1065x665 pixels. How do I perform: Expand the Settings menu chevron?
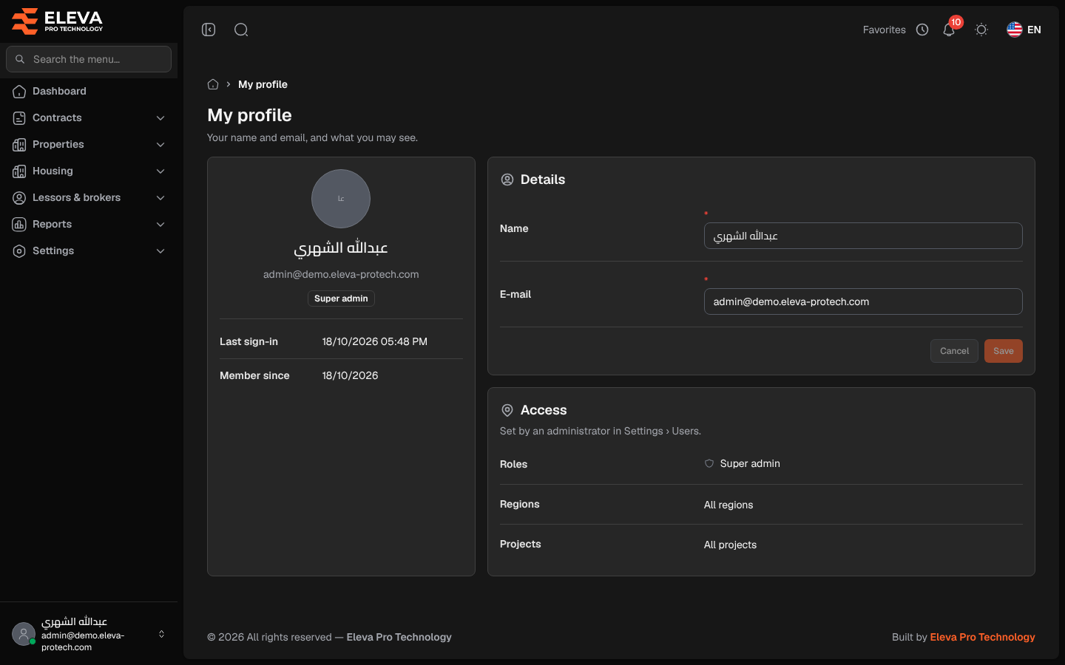pyautogui.click(x=160, y=251)
